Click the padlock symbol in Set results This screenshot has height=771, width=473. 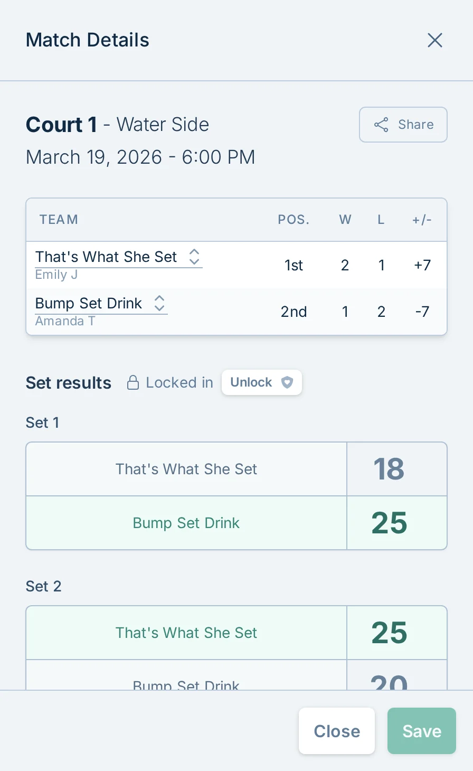133,382
